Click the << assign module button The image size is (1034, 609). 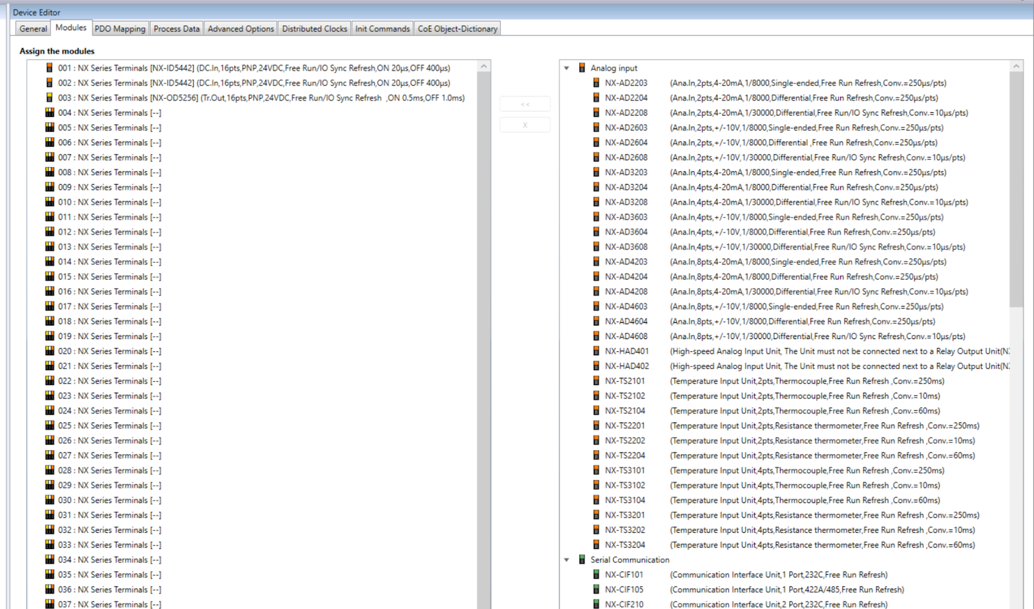pos(525,104)
